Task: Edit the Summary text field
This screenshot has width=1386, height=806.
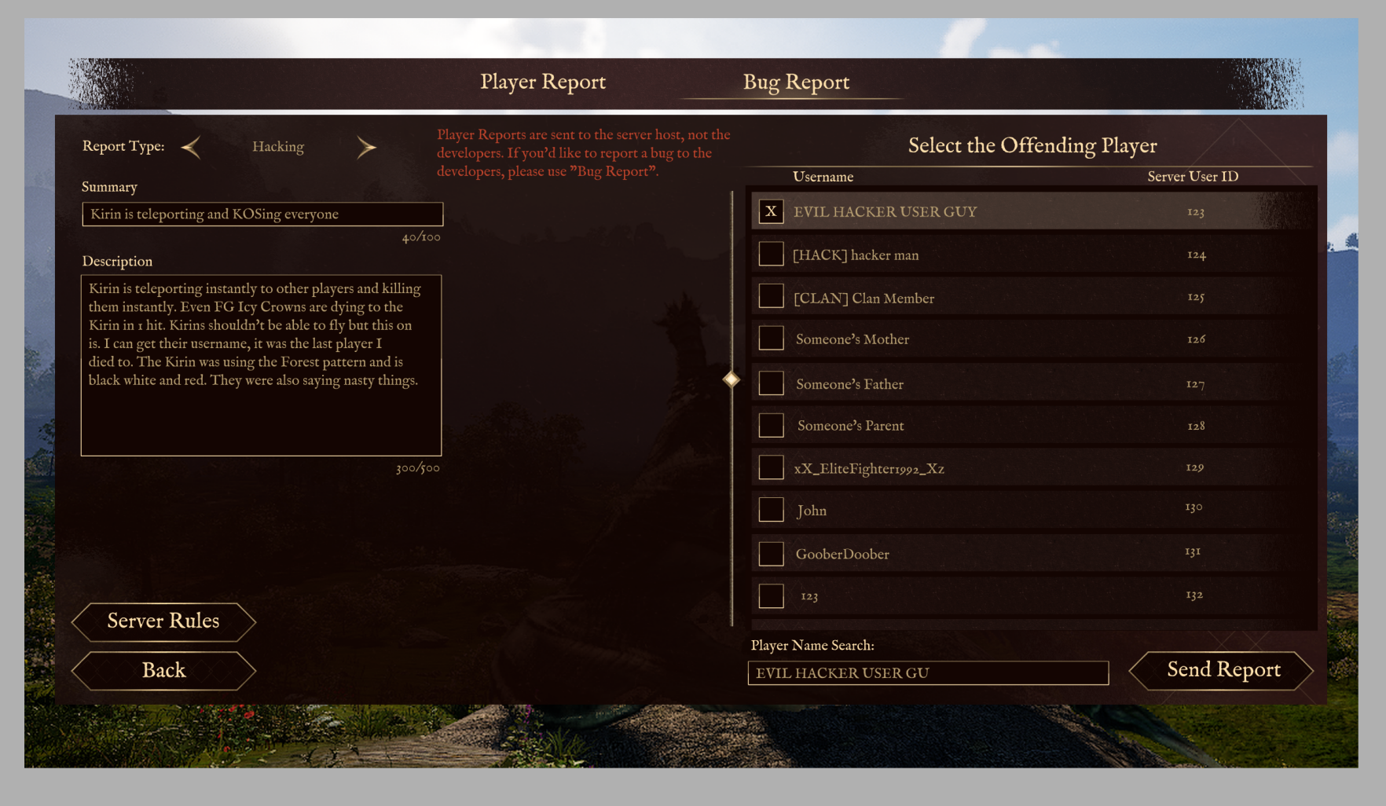Action: 262,214
